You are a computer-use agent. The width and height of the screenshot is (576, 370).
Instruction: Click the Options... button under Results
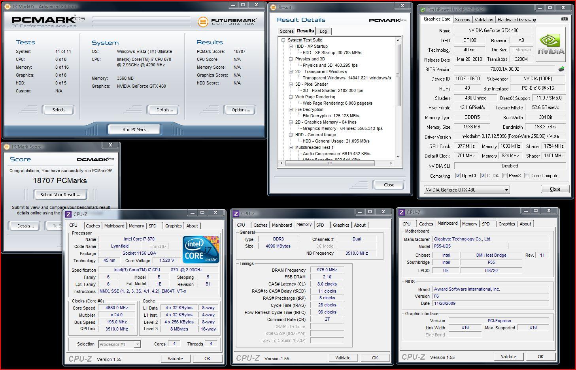click(x=241, y=110)
